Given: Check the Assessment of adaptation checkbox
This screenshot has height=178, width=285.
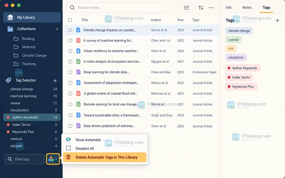Looking at the screenshot, I should tap(70, 83).
